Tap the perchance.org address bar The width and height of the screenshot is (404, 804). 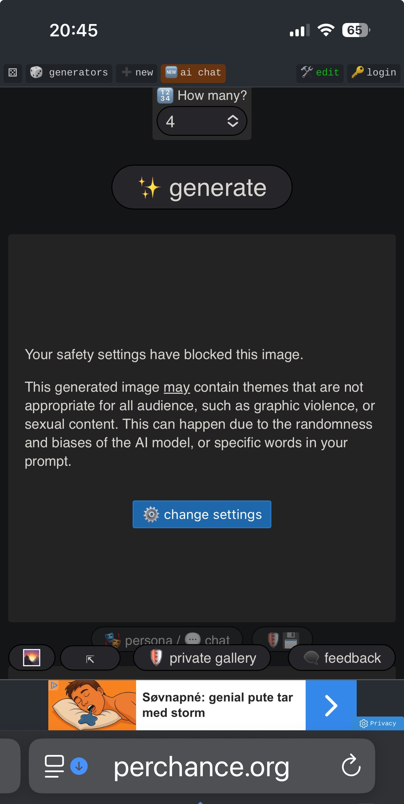click(x=202, y=766)
